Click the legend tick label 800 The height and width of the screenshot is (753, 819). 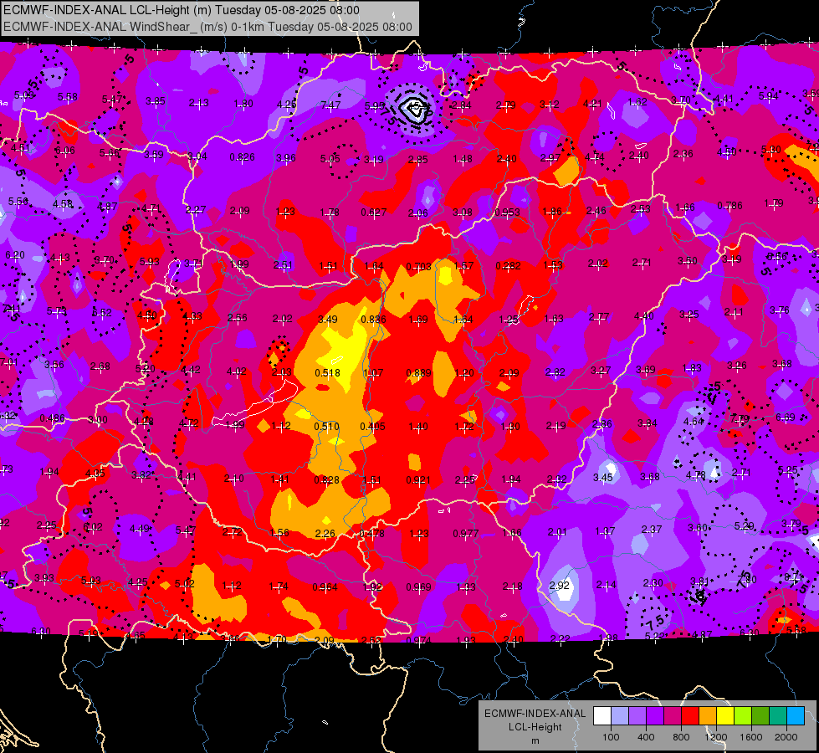tap(681, 737)
